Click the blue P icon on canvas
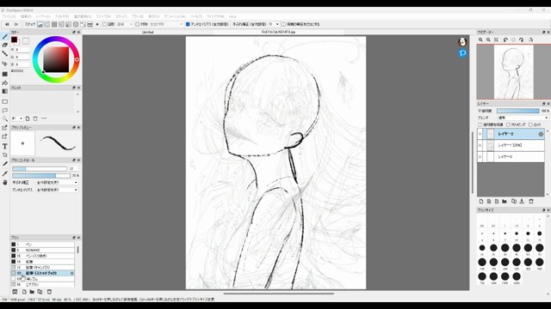 click(462, 53)
